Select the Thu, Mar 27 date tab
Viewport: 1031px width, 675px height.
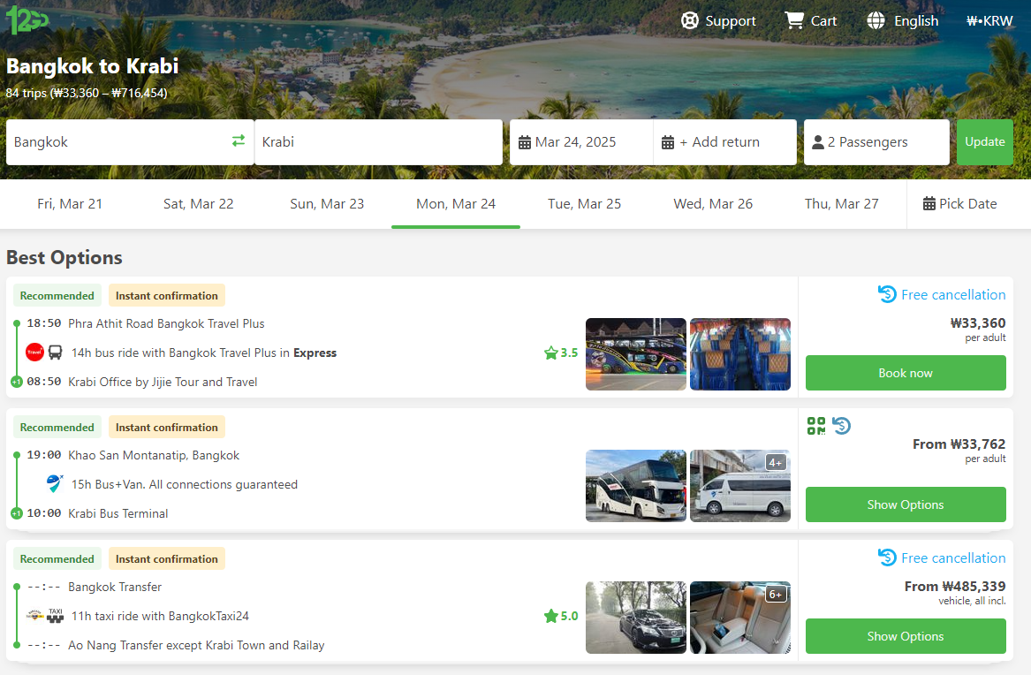842,204
